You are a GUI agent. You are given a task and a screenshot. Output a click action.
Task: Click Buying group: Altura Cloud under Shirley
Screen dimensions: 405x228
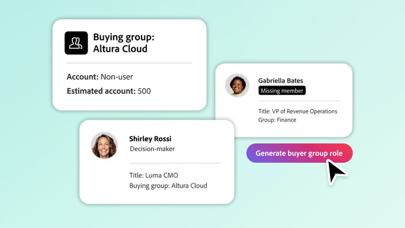click(x=168, y=186)
